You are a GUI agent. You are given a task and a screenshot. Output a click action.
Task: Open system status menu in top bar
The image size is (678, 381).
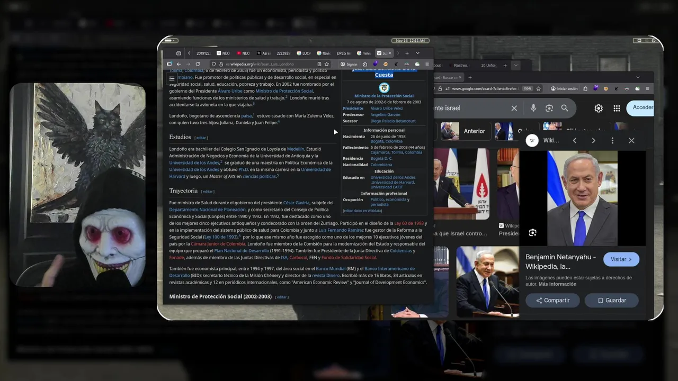click(645, 41)
